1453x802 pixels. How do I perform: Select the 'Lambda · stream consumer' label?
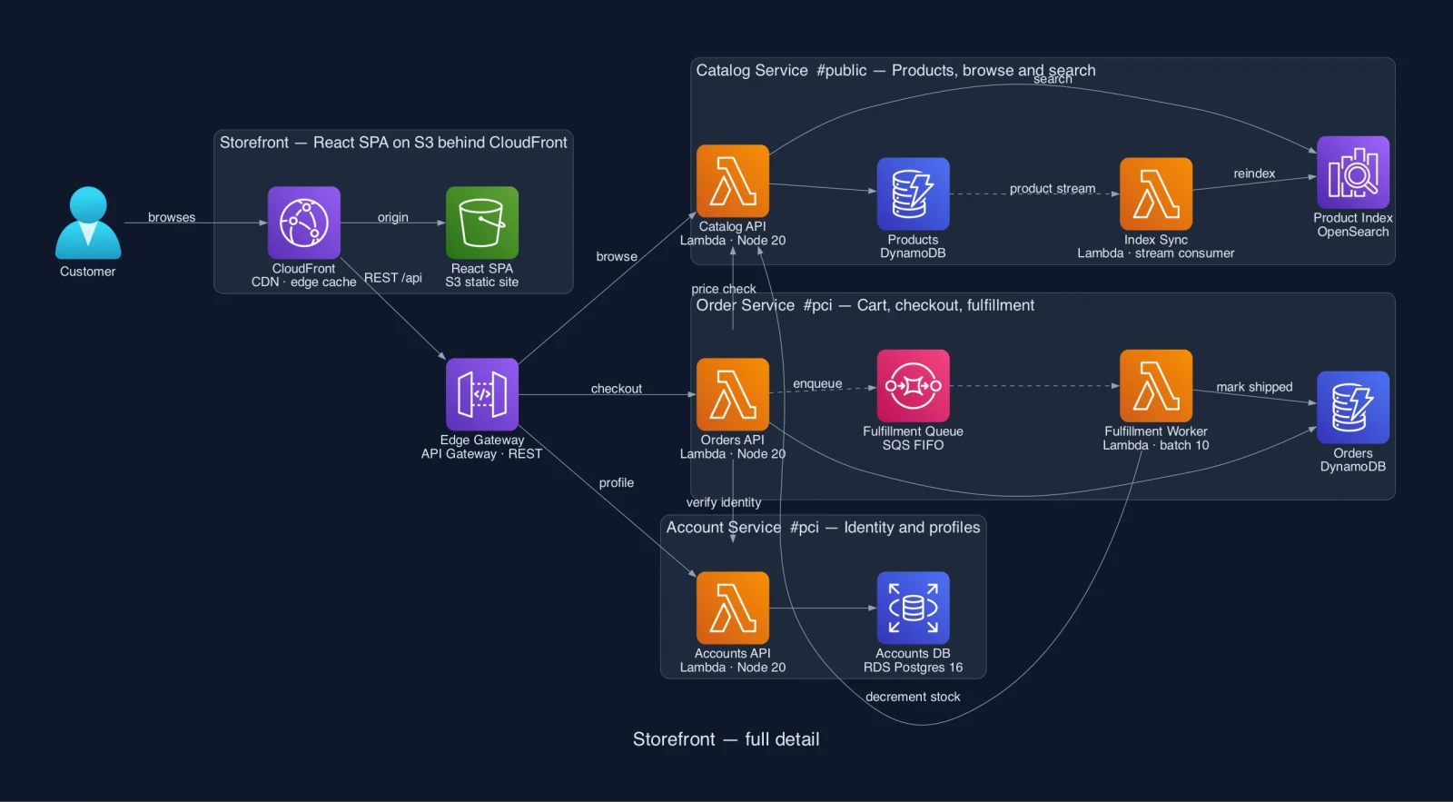[1156, 253]
